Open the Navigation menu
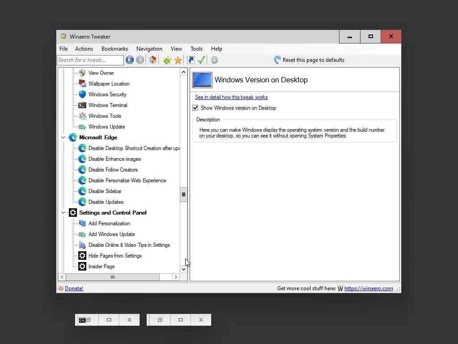 click(149, 49)
